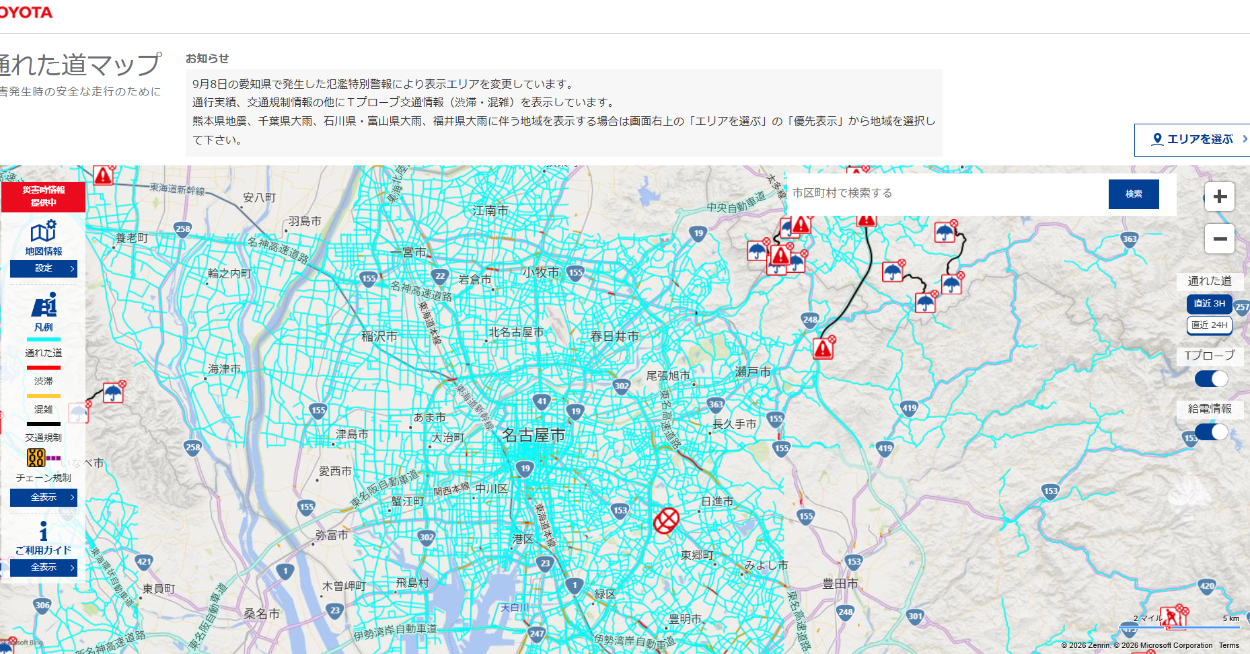Zoom out with the minus button
Screen dimensions: 1250x654
tap(1220, 239)
